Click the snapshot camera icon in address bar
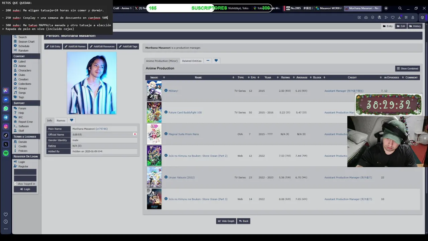Viewport: 428px width, 241px height. coord(366,17)
